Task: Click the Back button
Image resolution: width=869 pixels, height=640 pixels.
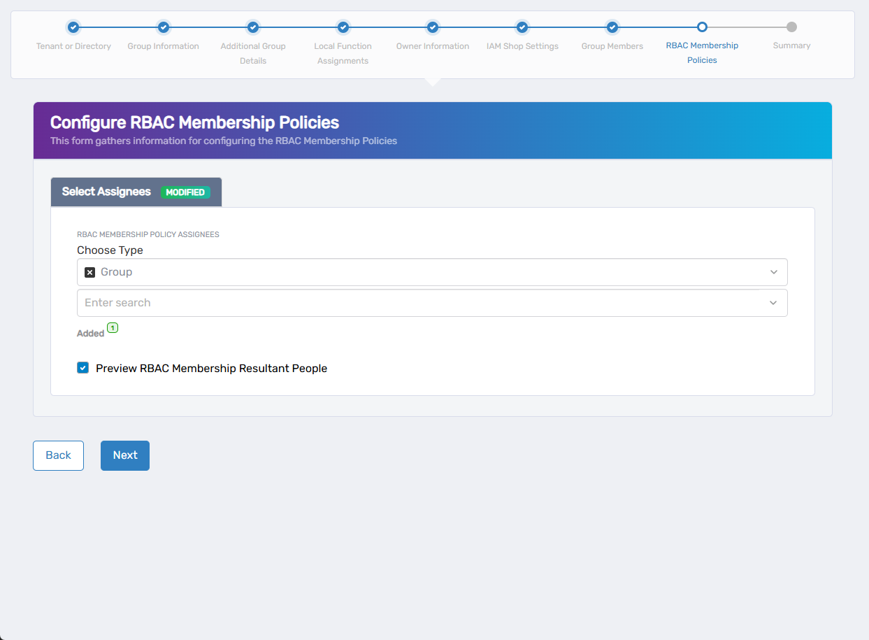Action: pyautogui.click(x=58, y=455)
